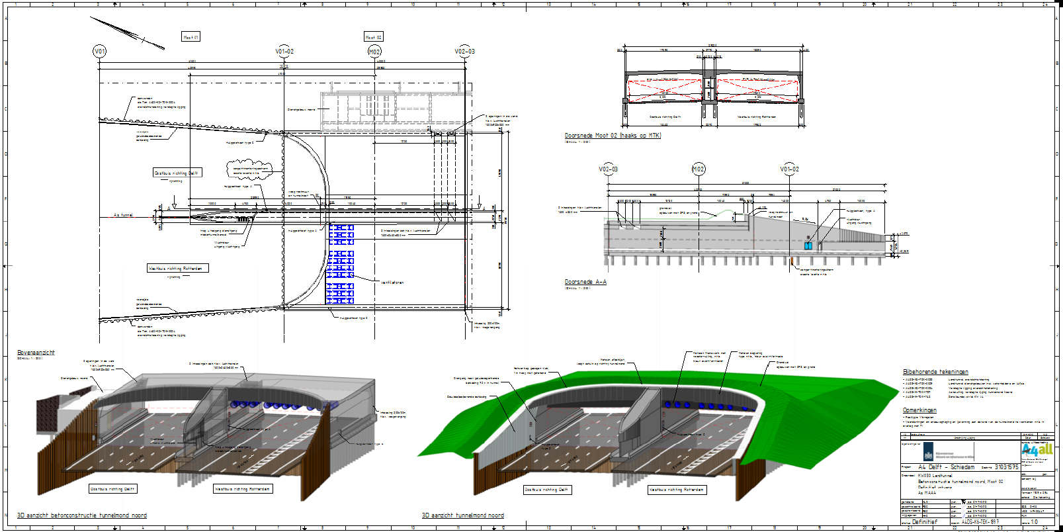Select the V01-02 axis label in top plan view
This screenshot has height=532, width=1063.
[284, 52]
